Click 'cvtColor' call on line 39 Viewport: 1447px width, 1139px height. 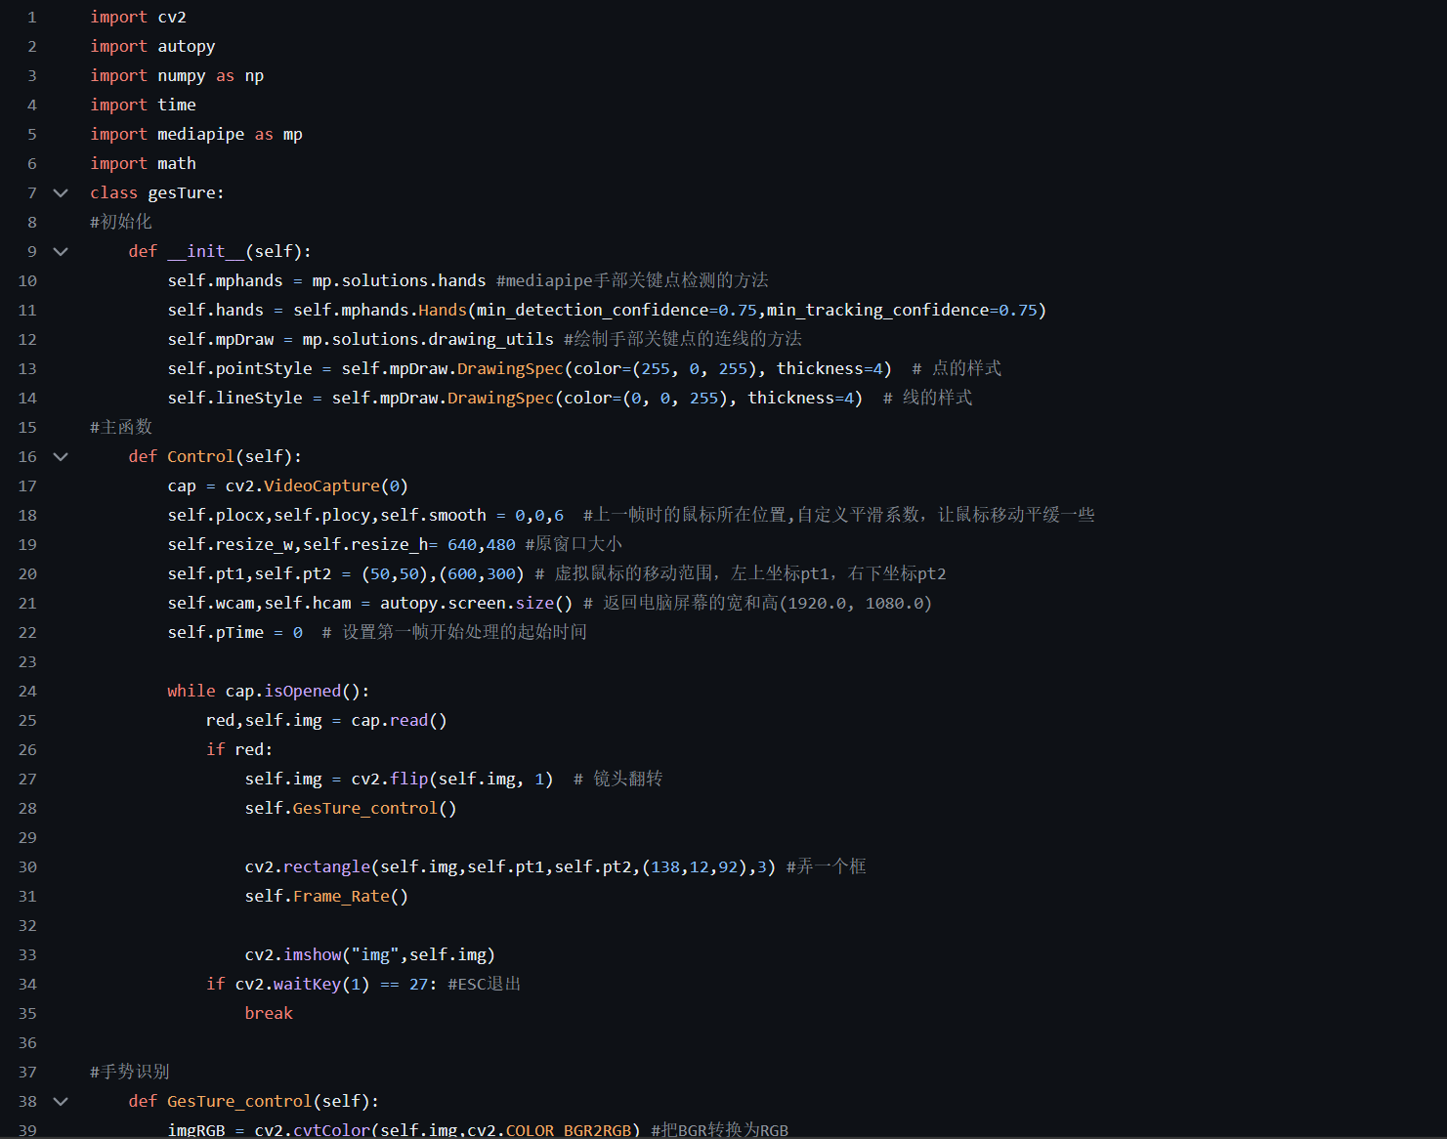(331, 1130)
